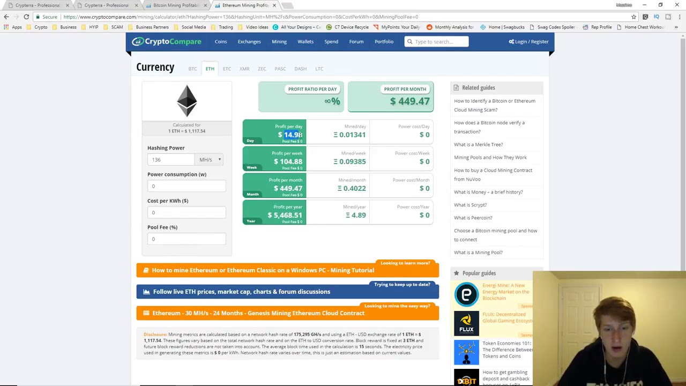Open the MH/s hashing unit dropdown

click(210, 160)
